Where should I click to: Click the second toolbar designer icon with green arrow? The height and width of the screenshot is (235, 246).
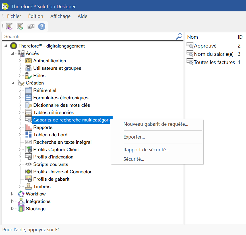click(x=20, y=26)
